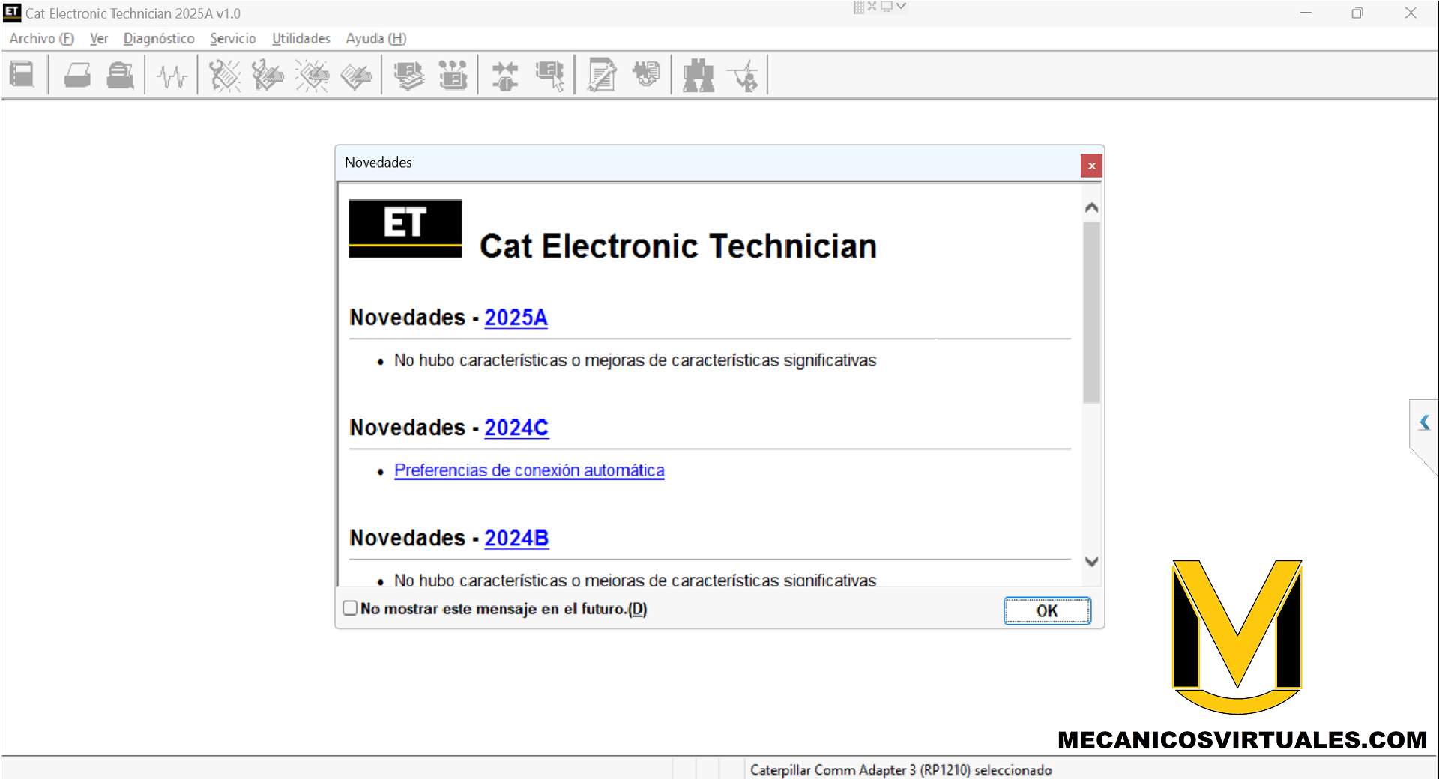Follow the 2025A version link
The image size is (1439, 779).
[x=516, y=318]
